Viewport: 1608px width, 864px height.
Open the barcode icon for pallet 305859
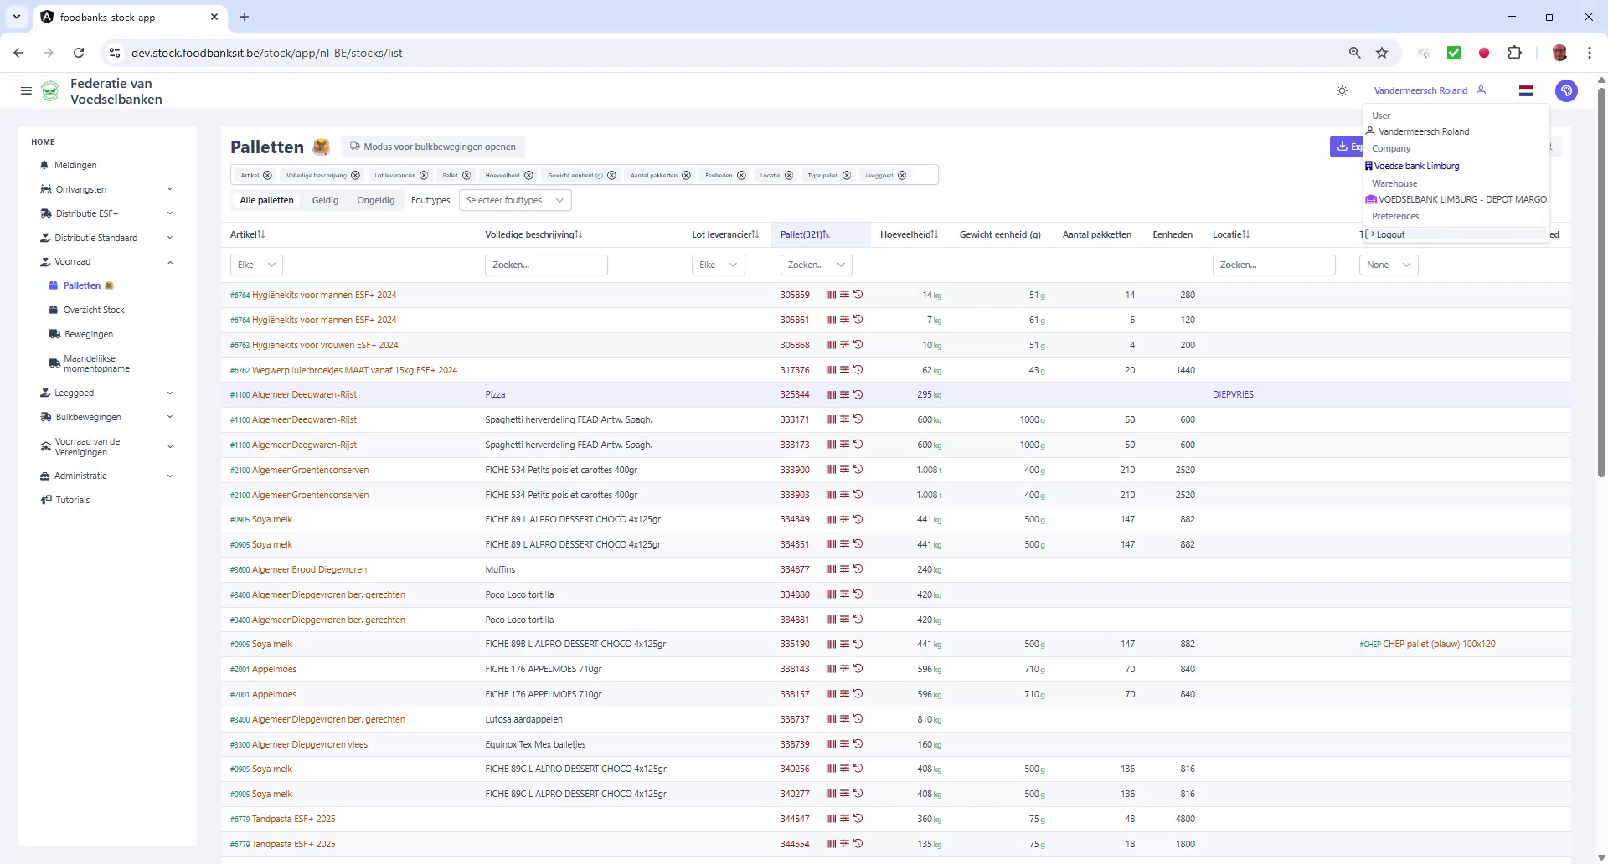[x=830, y=294]
